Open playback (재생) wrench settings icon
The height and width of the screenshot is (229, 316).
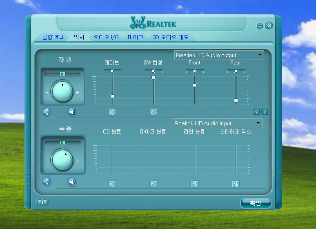[x=47, y=112]
